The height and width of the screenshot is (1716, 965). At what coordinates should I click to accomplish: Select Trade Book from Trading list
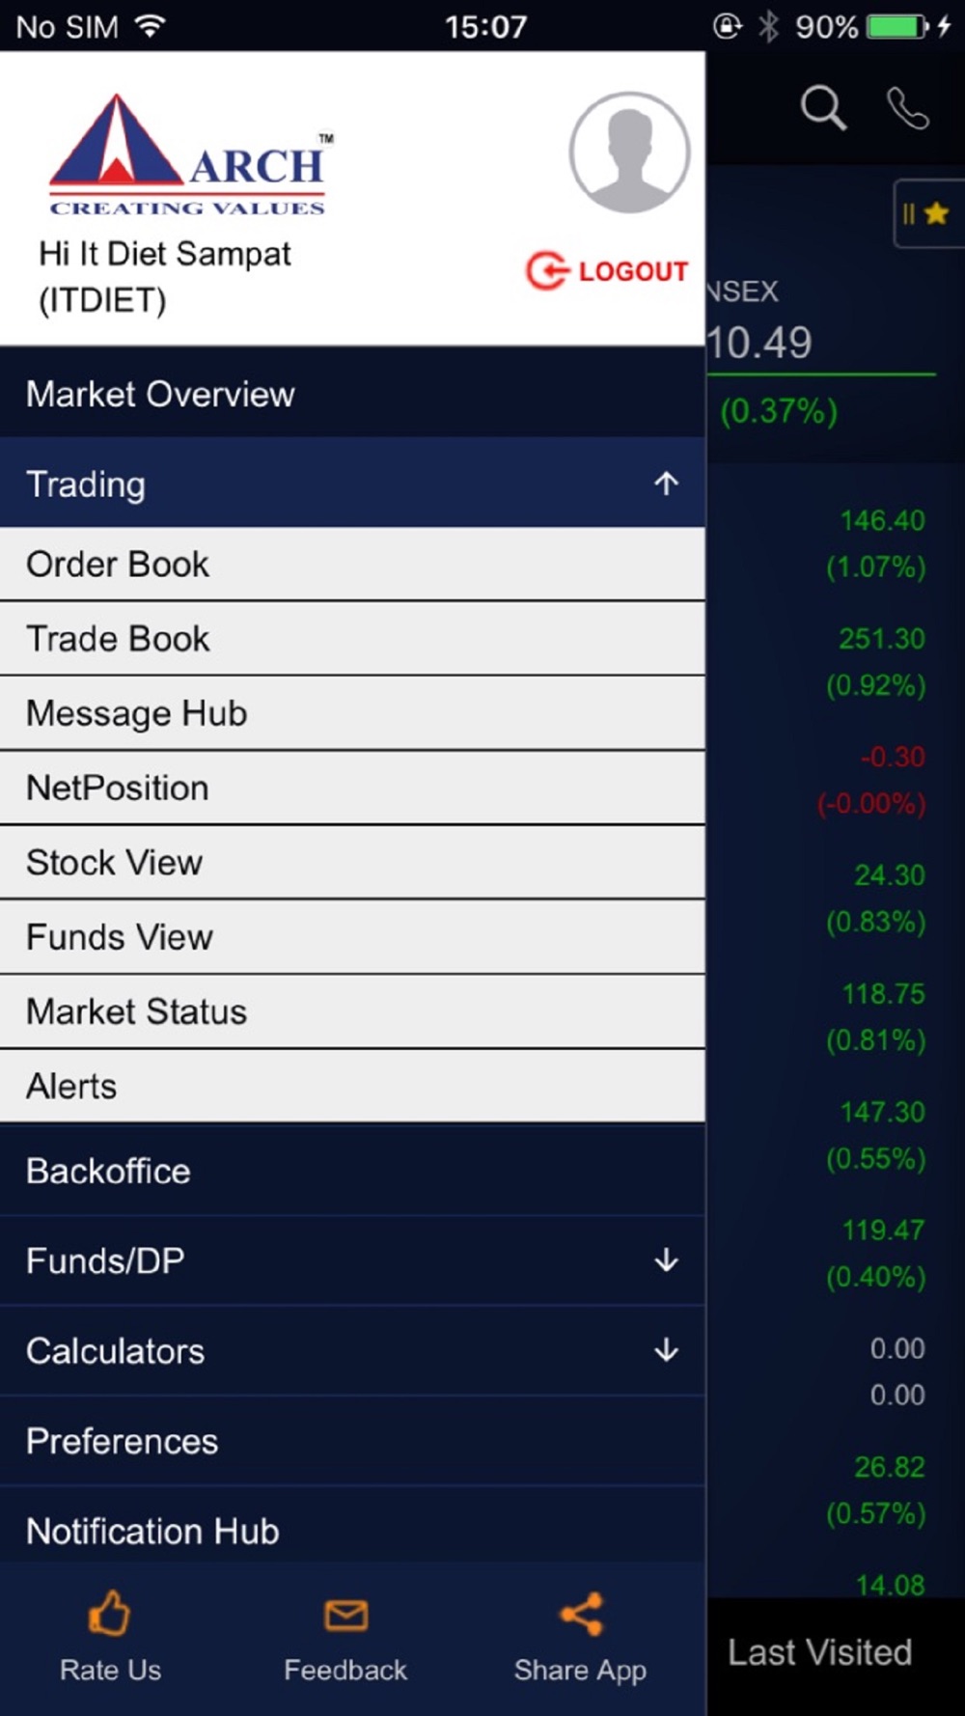pos(352,639)
